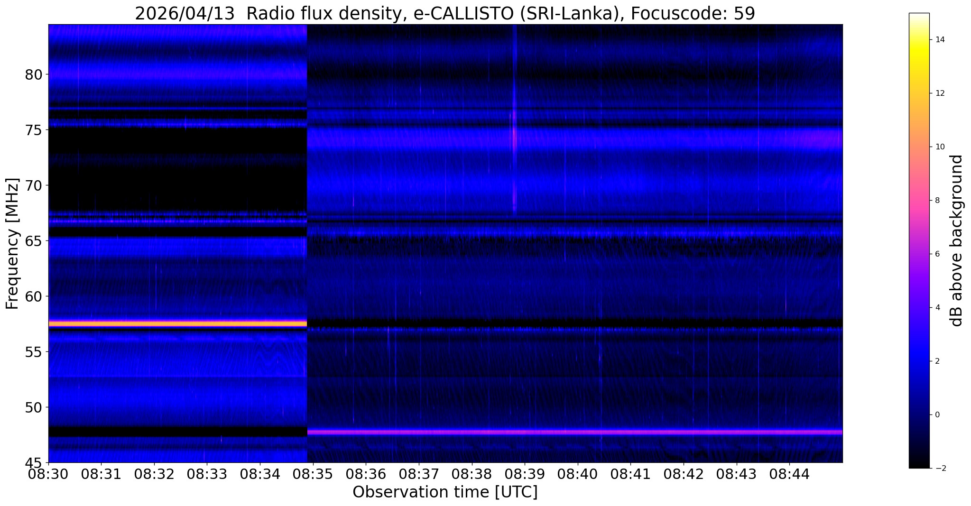Click the 08:38 time tick label
The width and height of the screenshot is (971, 506).
[472, 474]
